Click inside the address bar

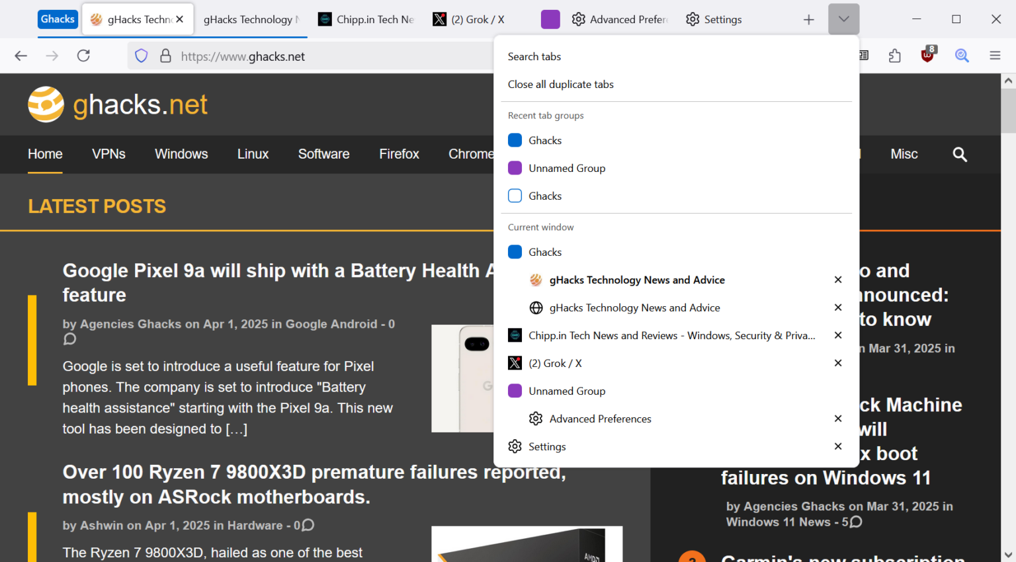[x=331, y=57]
